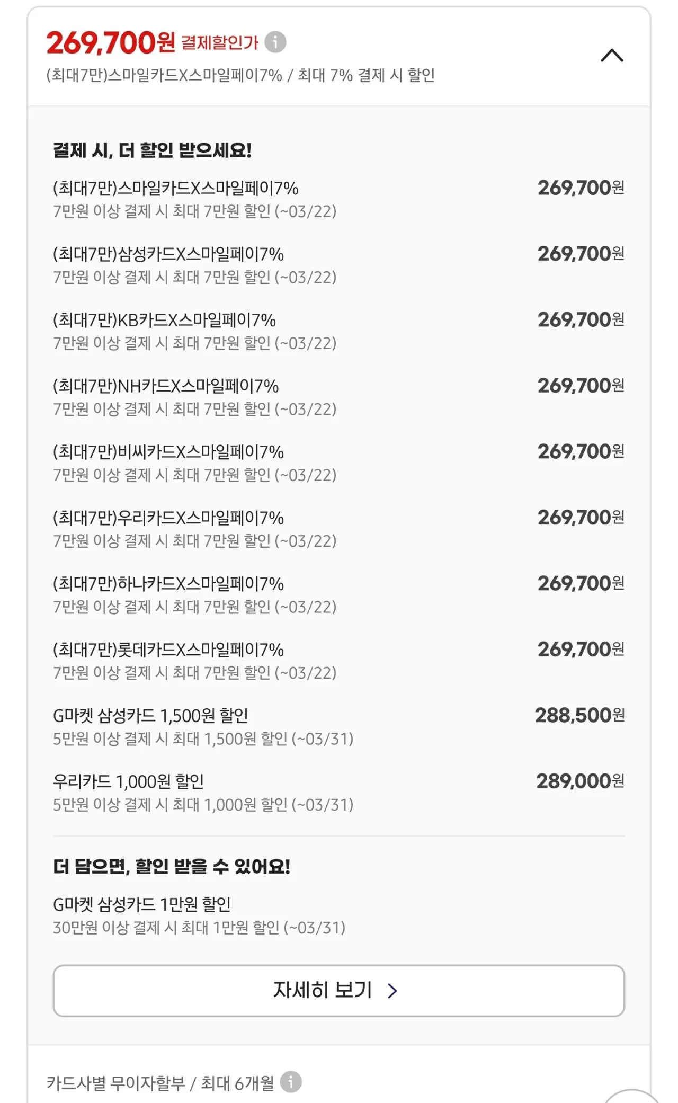678x1103 pixels.
Task: Select 삼성카드X스마일페이7% discount row
Action: click(x=168, y=255)
